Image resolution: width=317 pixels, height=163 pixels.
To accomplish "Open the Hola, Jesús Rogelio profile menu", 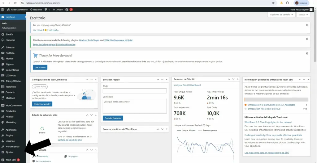I will point(302,10).
